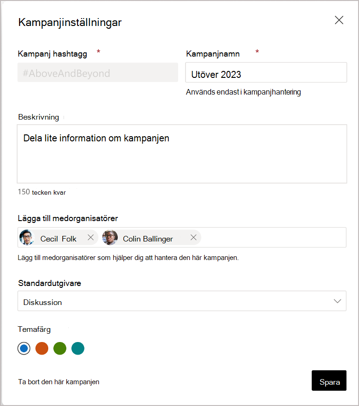Click 'Lägga till medorganisatörer' heading
The width and height of the screenshot is (359, 406).
click(x=68, y=219)
